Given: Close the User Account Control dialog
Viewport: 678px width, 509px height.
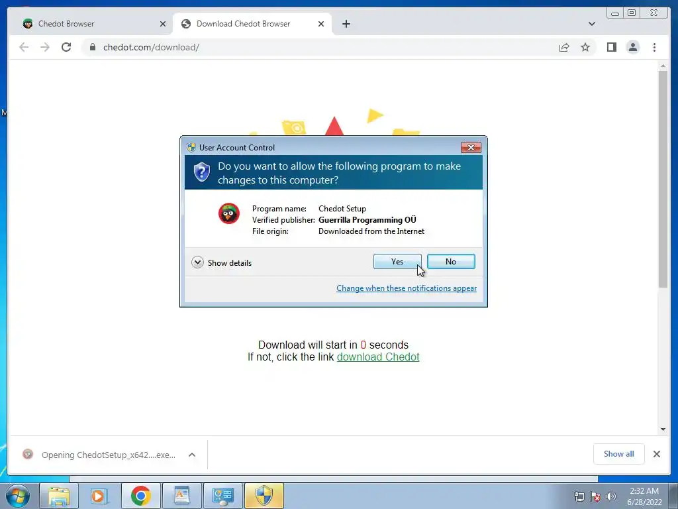Looking at the screenshot, I should 471,148.
